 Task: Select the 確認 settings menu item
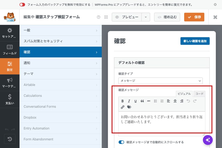pyautogui.click(x=61, y=52)
